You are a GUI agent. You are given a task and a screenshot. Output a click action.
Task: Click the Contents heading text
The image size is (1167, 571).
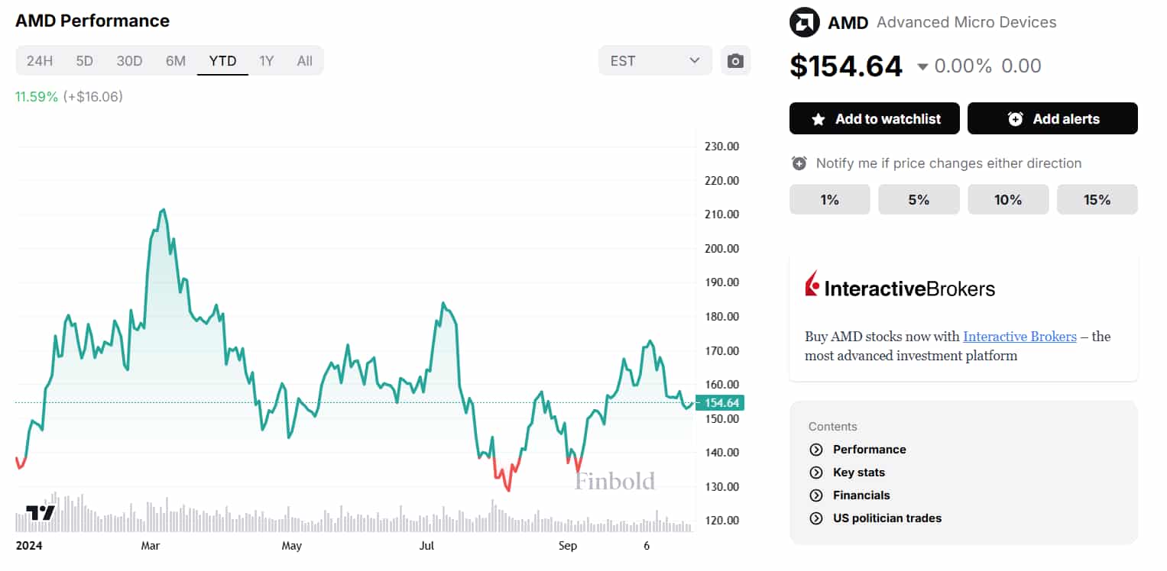pos(833,427)
